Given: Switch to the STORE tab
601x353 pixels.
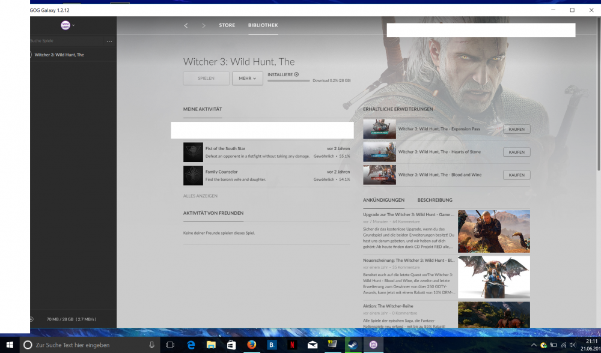Looking at the screenshot, I should (x=227, y=25).
